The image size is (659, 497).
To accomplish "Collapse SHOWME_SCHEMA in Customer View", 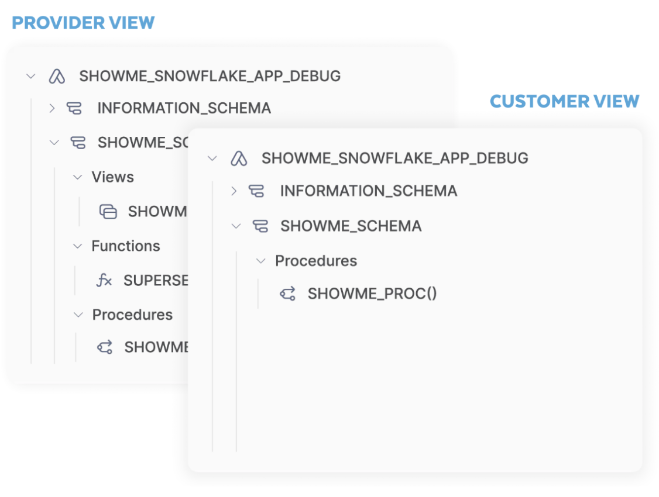I will [x=236, y=226].
